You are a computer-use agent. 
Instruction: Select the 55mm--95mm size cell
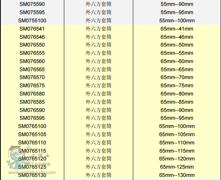coord(177,13)
